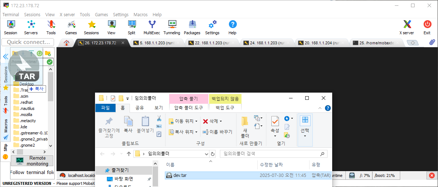The image size is (438, 187).
Task: Open the MultiExec tool
Action: coord(152,27)
